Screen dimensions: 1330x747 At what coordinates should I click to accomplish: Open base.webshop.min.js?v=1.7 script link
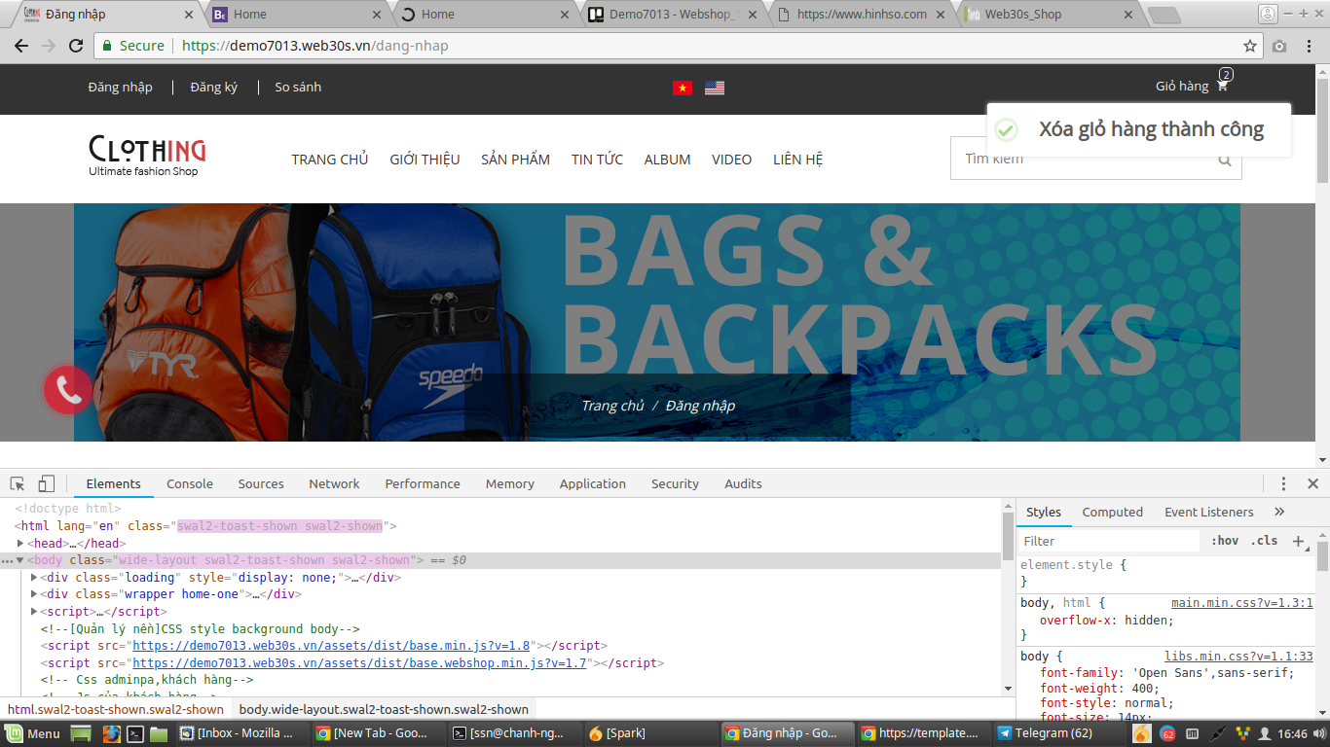tap(359, 663)
